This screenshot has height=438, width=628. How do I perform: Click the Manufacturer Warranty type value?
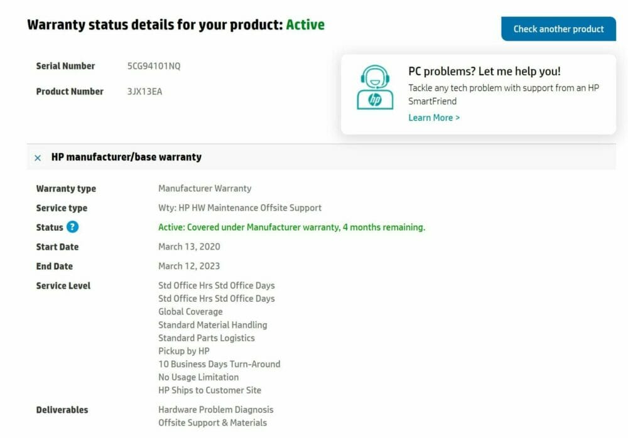pos(205,189)
